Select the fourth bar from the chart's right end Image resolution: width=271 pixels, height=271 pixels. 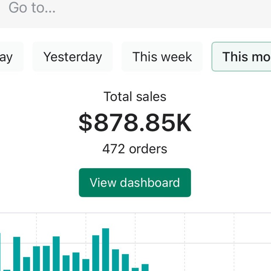coord(116,260)
